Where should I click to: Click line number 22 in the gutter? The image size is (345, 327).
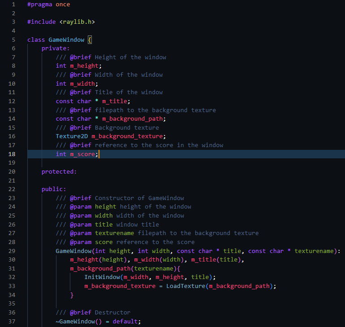tap(12, 189)
